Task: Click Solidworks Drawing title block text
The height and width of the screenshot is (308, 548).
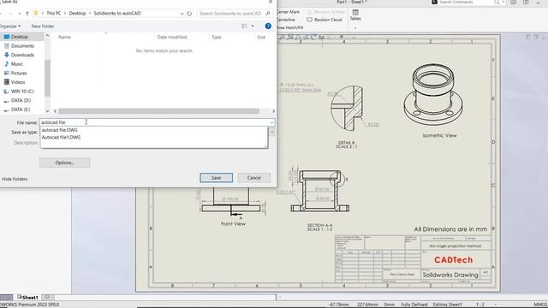Action: tap(450, 275)
